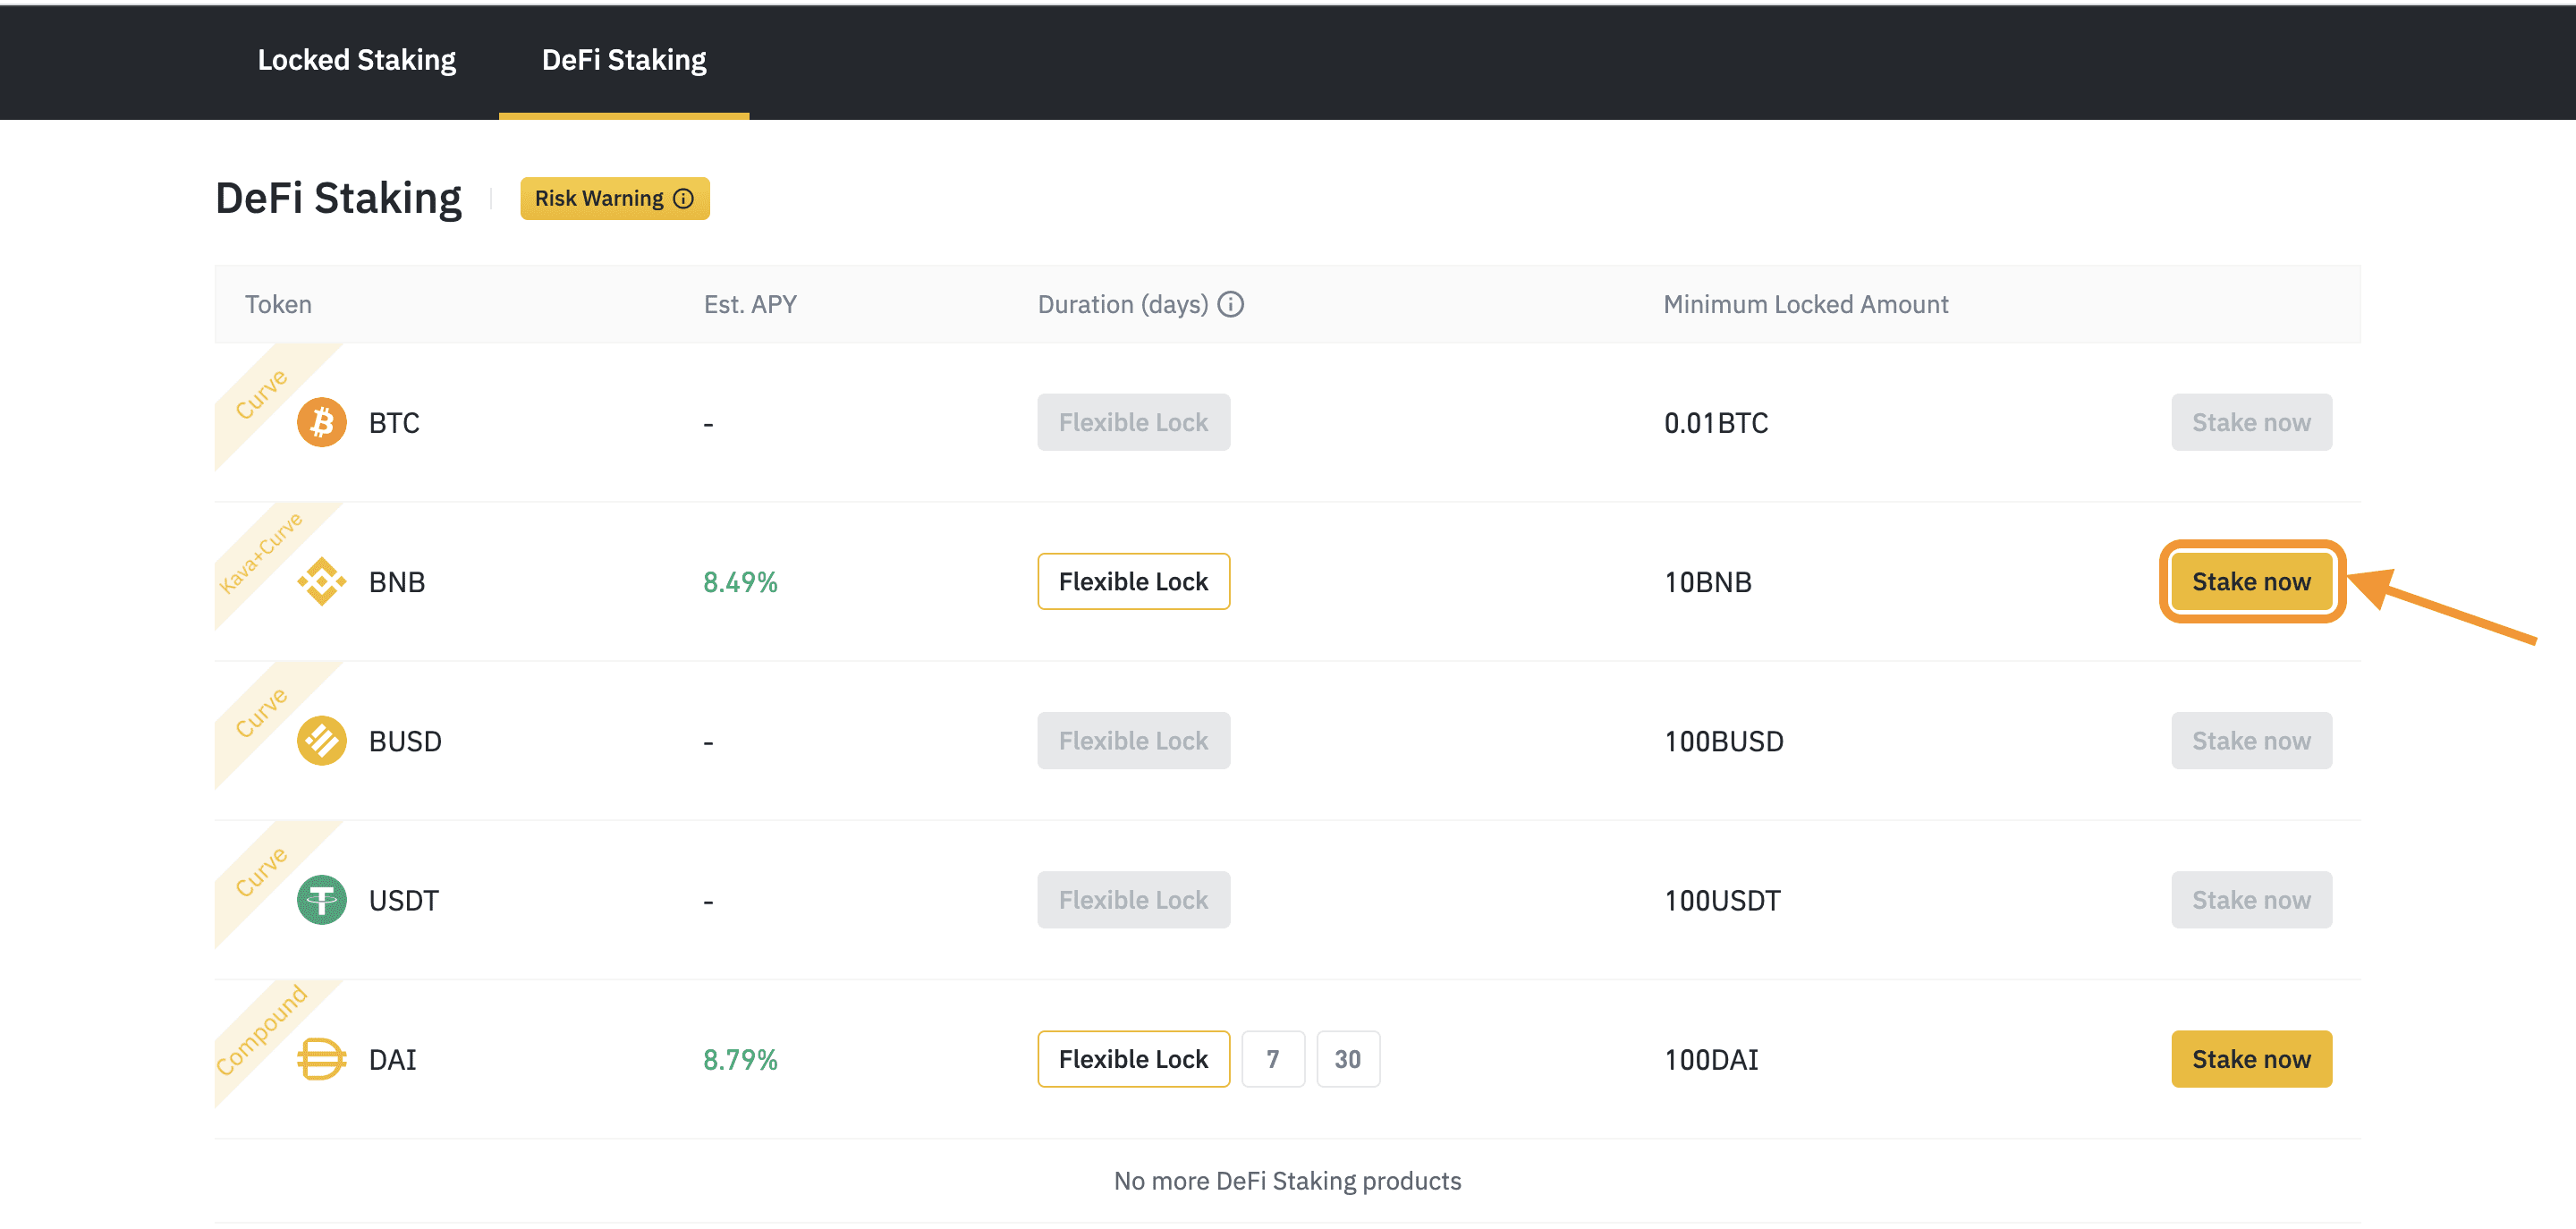Click the DAI token icon
The image size is (2576, 1229).
point(322,1059)
